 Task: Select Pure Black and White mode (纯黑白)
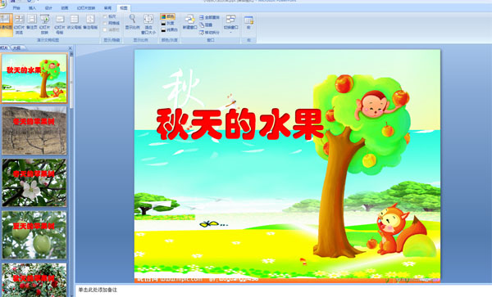tap(169, 29)
